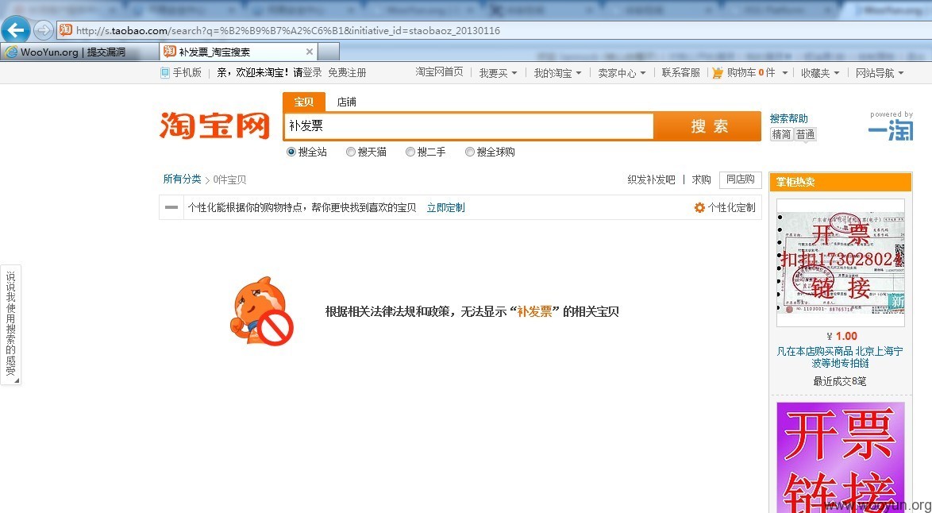Click the 手机版 link
Screen dimensions: 932x513
187,72
